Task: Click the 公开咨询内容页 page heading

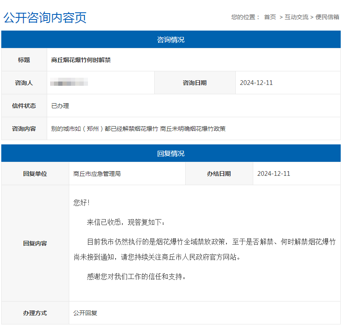Action: click(45, 17)
